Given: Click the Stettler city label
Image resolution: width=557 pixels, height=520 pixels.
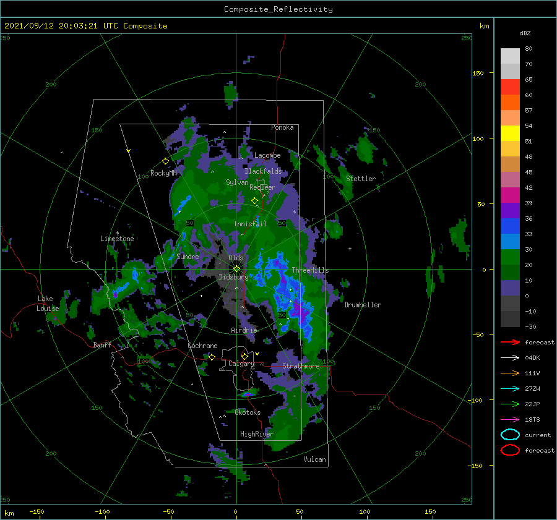Looking at the screenshot, I should (x=361, y=179).
